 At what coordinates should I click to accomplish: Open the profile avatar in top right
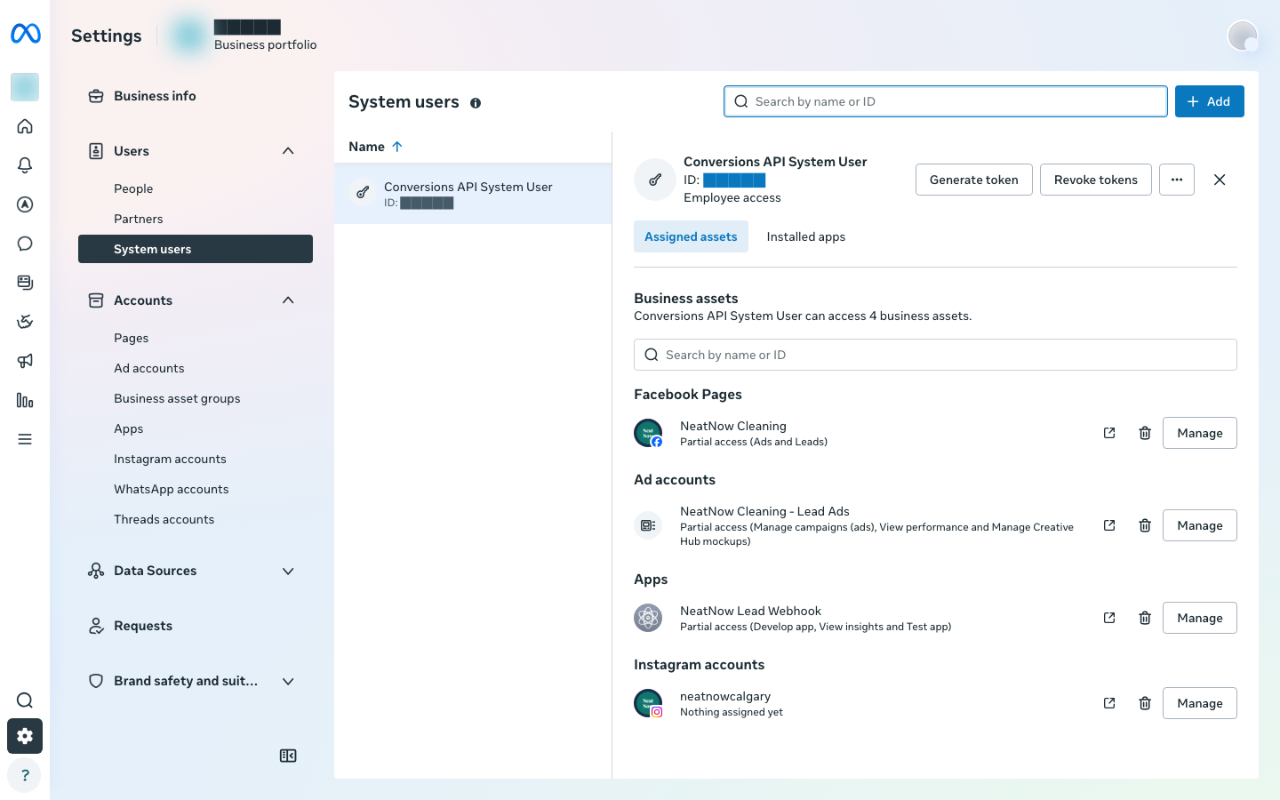pos(1243,36)
